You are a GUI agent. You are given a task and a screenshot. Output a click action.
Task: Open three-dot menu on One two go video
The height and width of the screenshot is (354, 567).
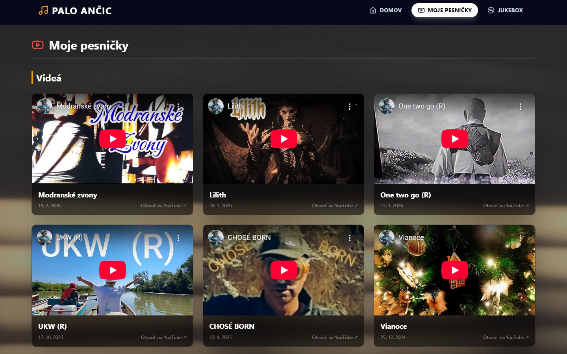[520, 107]
